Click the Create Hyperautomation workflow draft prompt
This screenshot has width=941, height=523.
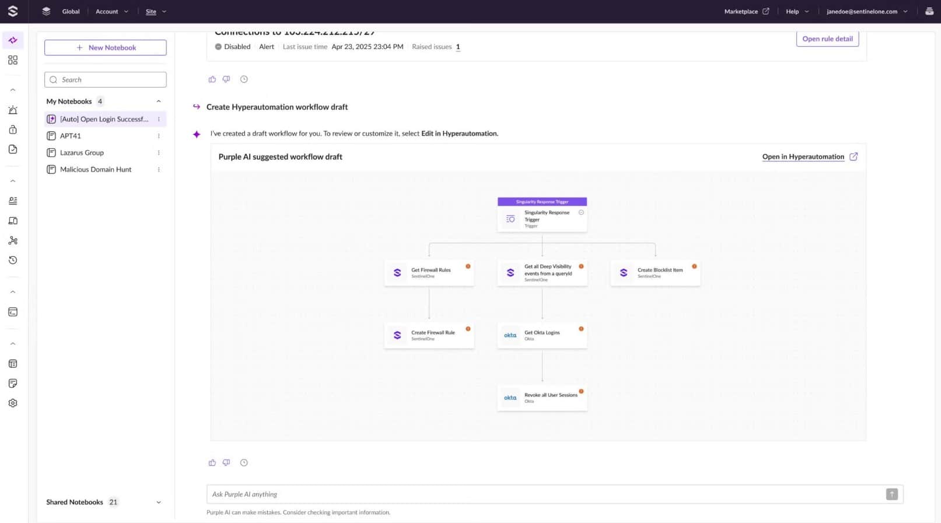coord(277,107)
